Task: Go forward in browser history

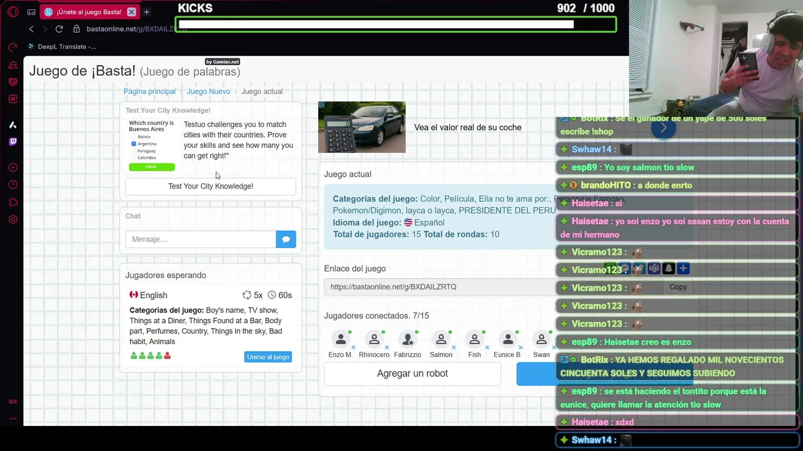Action: point(45,29)
